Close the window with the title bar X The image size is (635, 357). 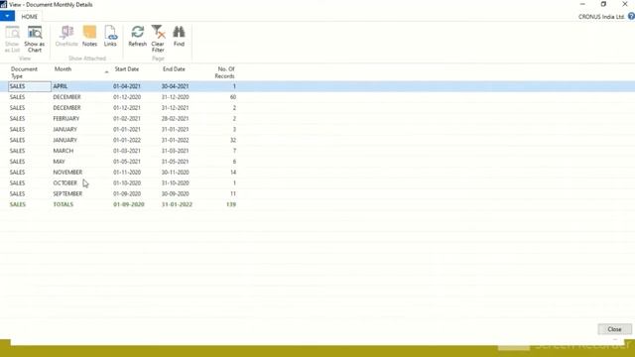pyautogui.click(x=624, y=4)
